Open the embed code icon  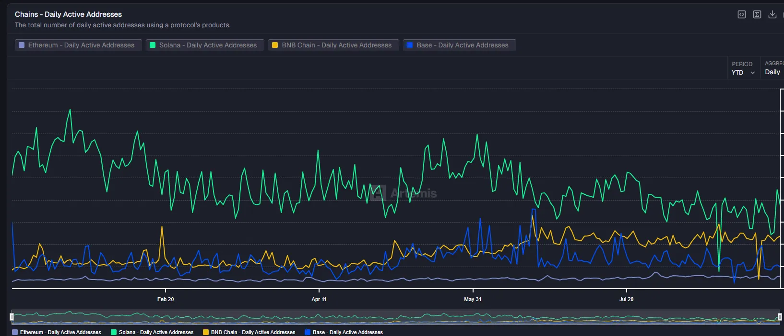coord(742,14)
